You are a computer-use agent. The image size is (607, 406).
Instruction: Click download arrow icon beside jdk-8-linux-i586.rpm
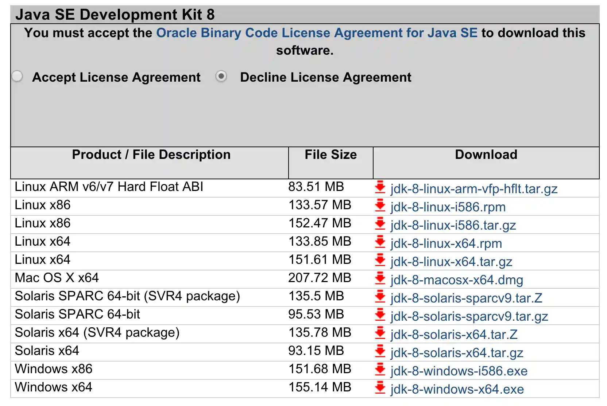[380, 206]
